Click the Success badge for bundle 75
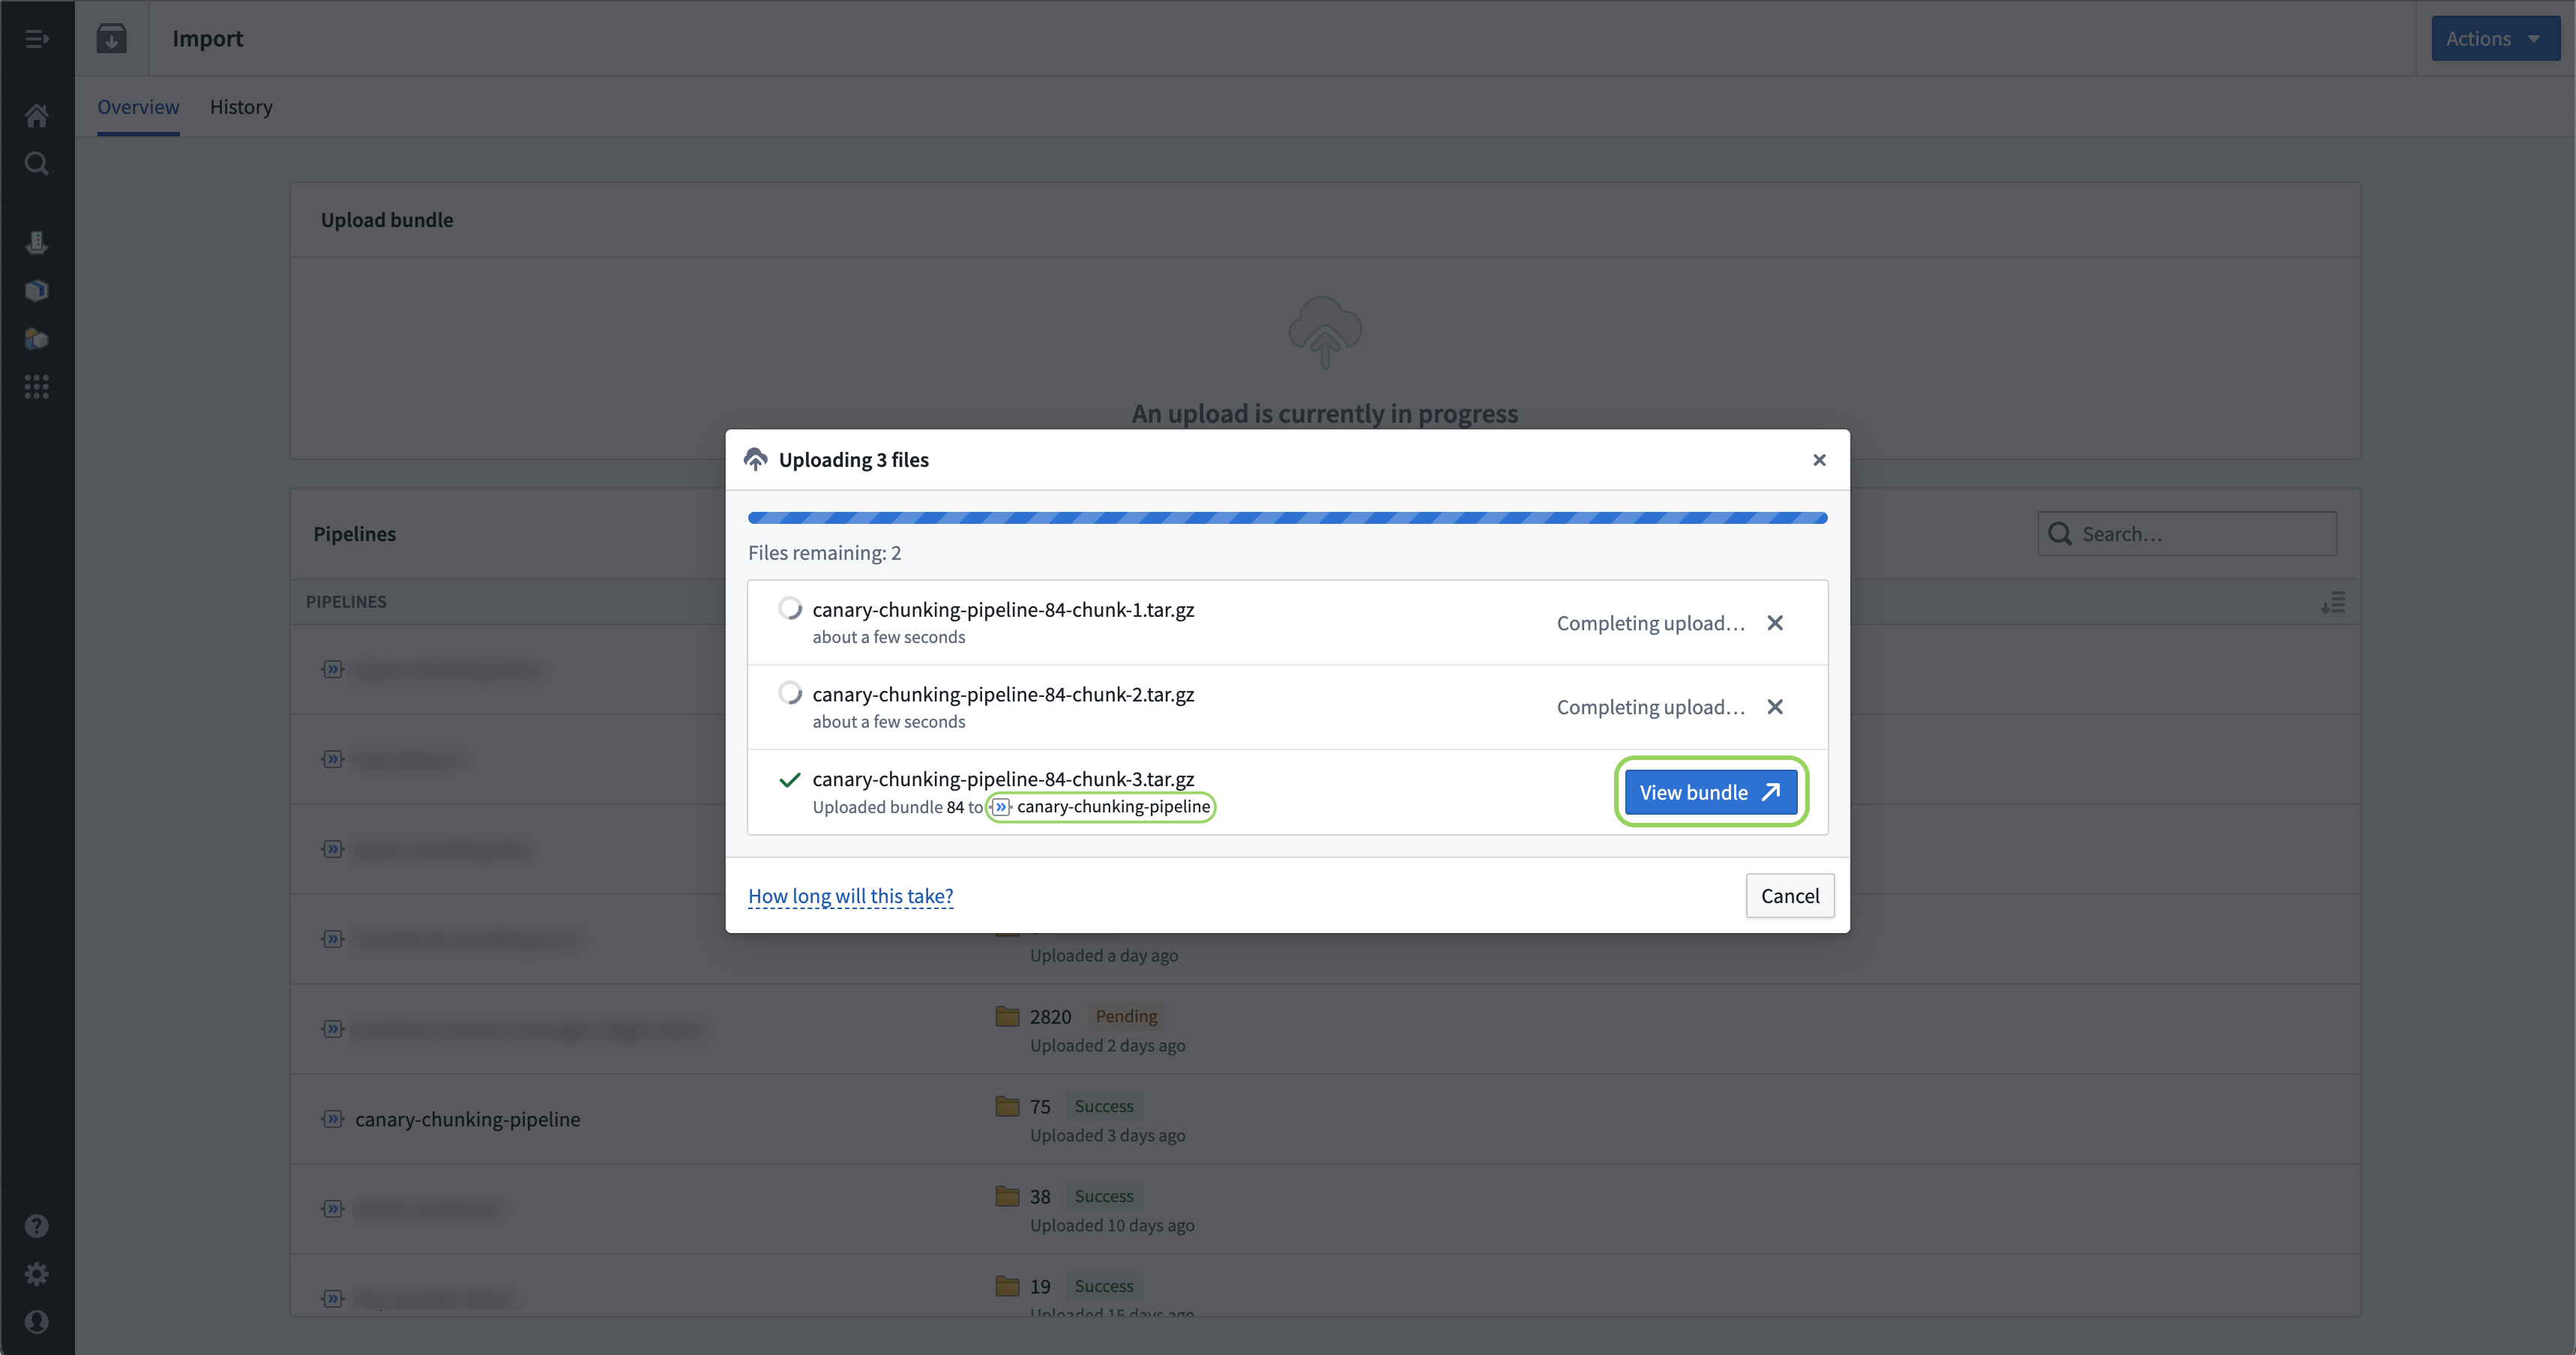 (1104, 1106)
